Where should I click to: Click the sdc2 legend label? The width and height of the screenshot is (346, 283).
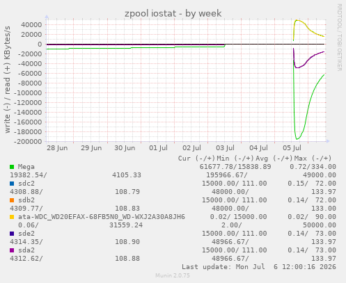(26, 184)
